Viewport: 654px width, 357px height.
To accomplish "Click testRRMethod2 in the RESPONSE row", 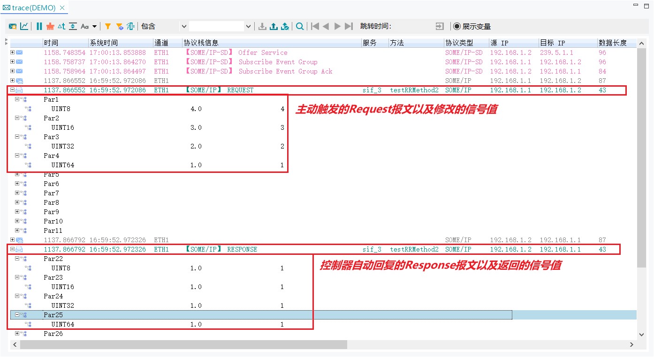I will click(x=414, y=249).
